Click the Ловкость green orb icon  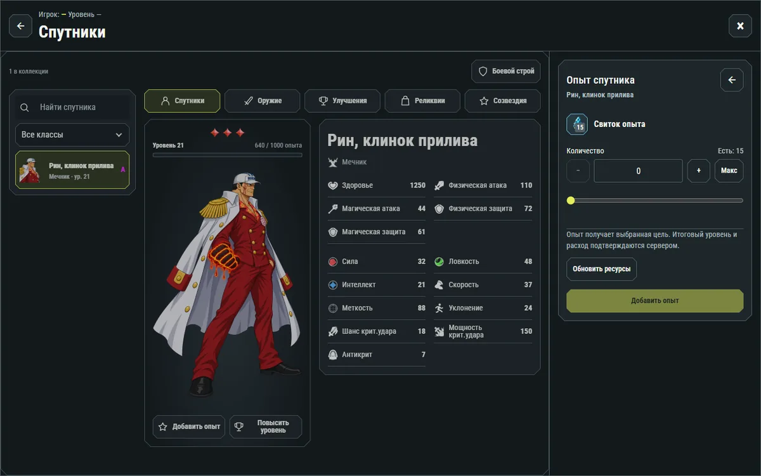(439, 261)
